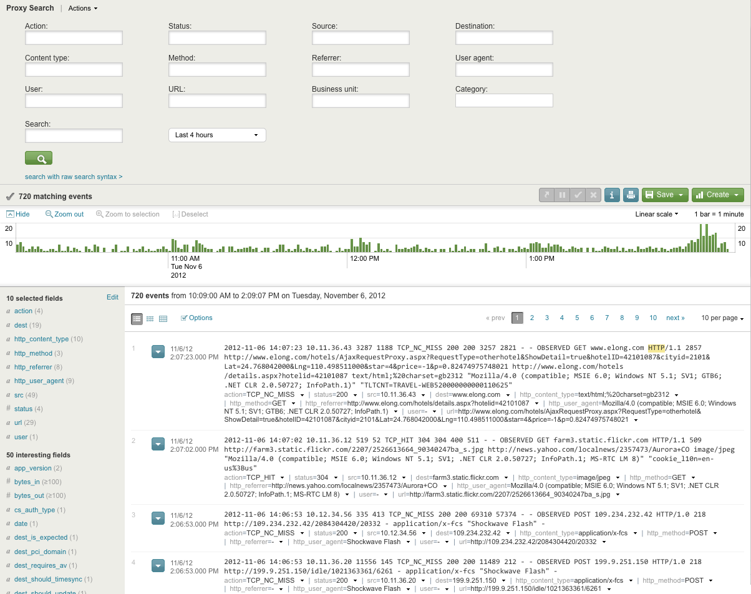Click the Method input field
This screenshot has height=594, width=751.
[x=217, y=69]
